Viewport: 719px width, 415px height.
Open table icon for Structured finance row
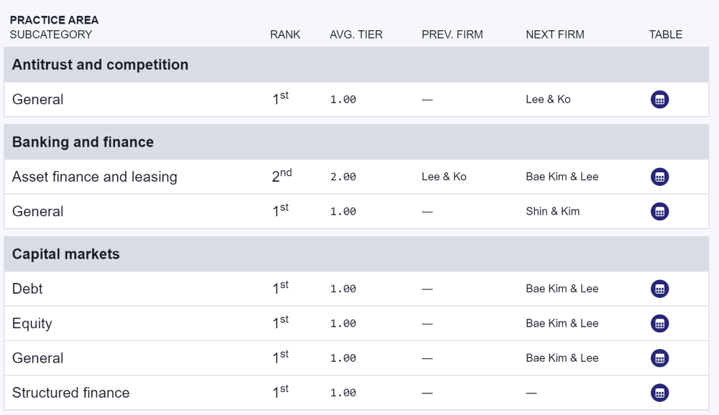pos(659,393)
